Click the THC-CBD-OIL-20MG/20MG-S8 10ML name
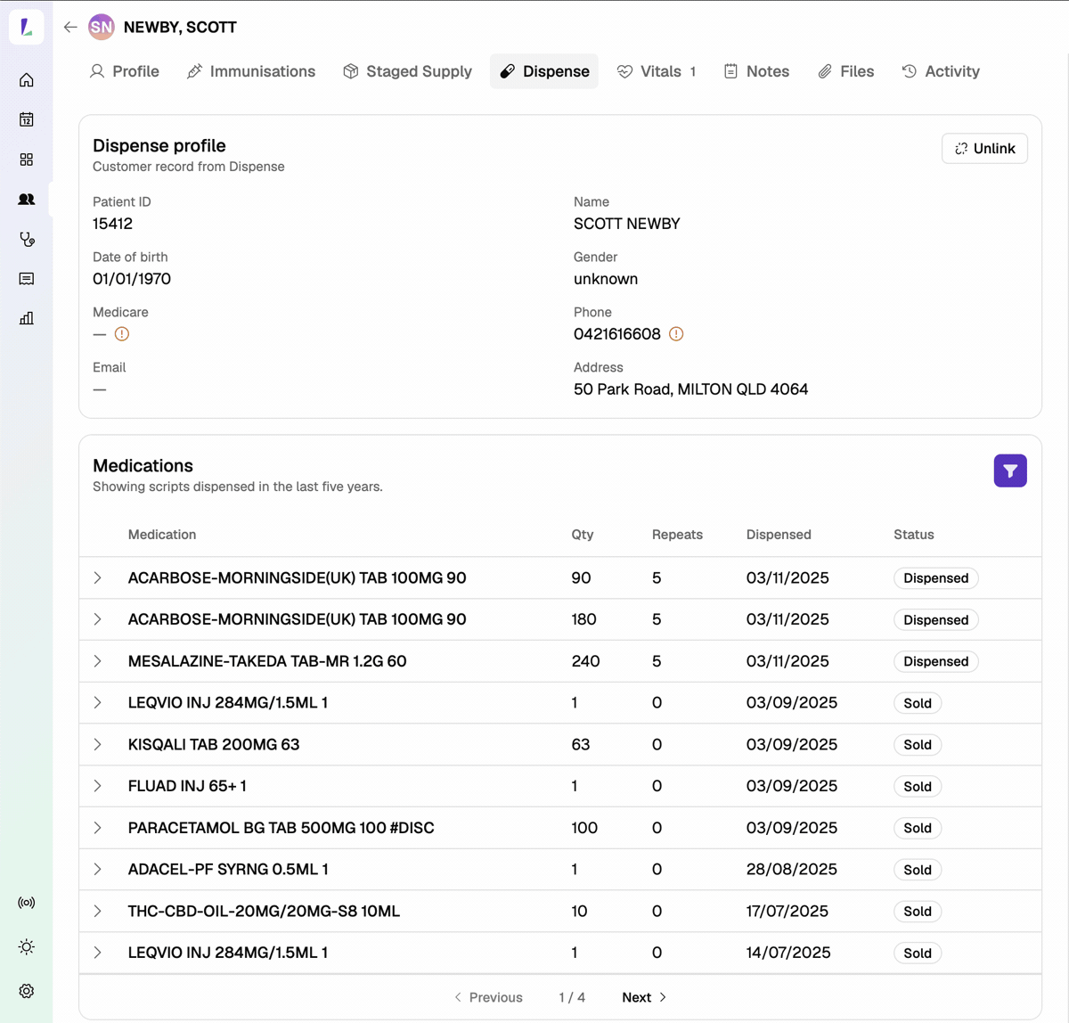This screenshot has height=1023, width=1069. pyautogui.click(x=264, y=911)
